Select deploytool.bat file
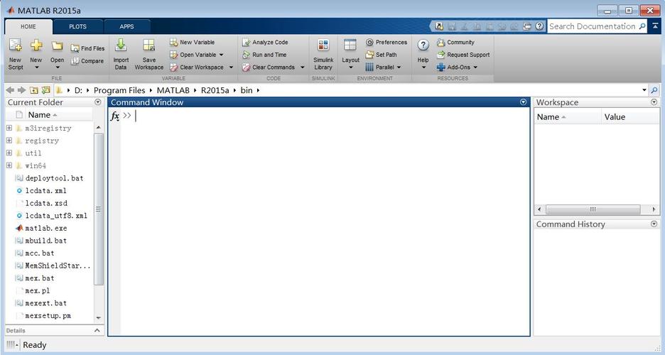665x355 pixels. (49, 178)
